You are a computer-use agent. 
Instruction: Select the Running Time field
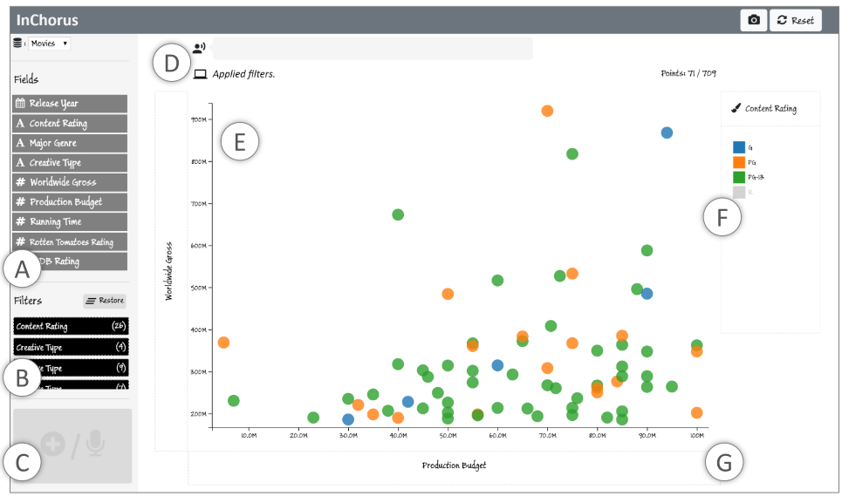tap(70, 221)
